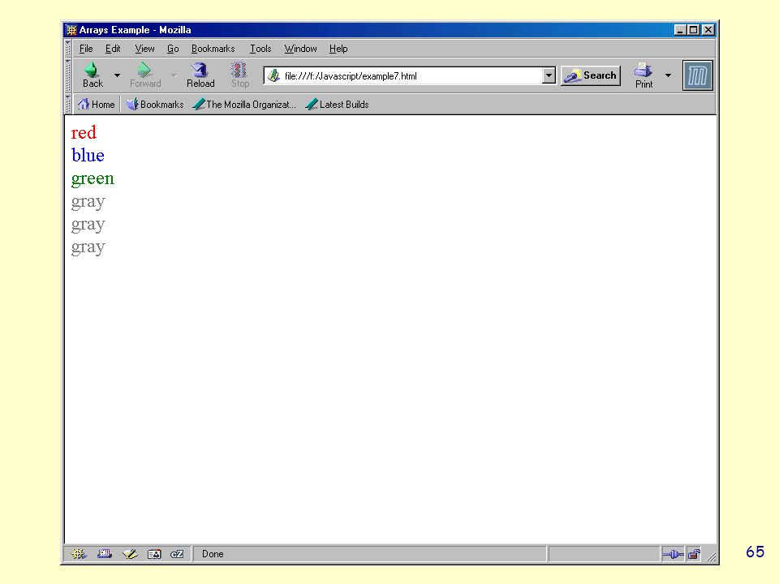Close the Mozilla window

point(708,30)
